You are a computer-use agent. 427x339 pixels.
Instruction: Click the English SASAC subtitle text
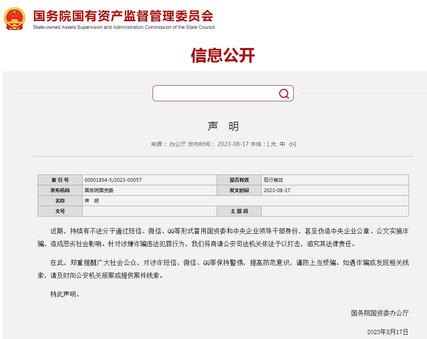point(124,27)
